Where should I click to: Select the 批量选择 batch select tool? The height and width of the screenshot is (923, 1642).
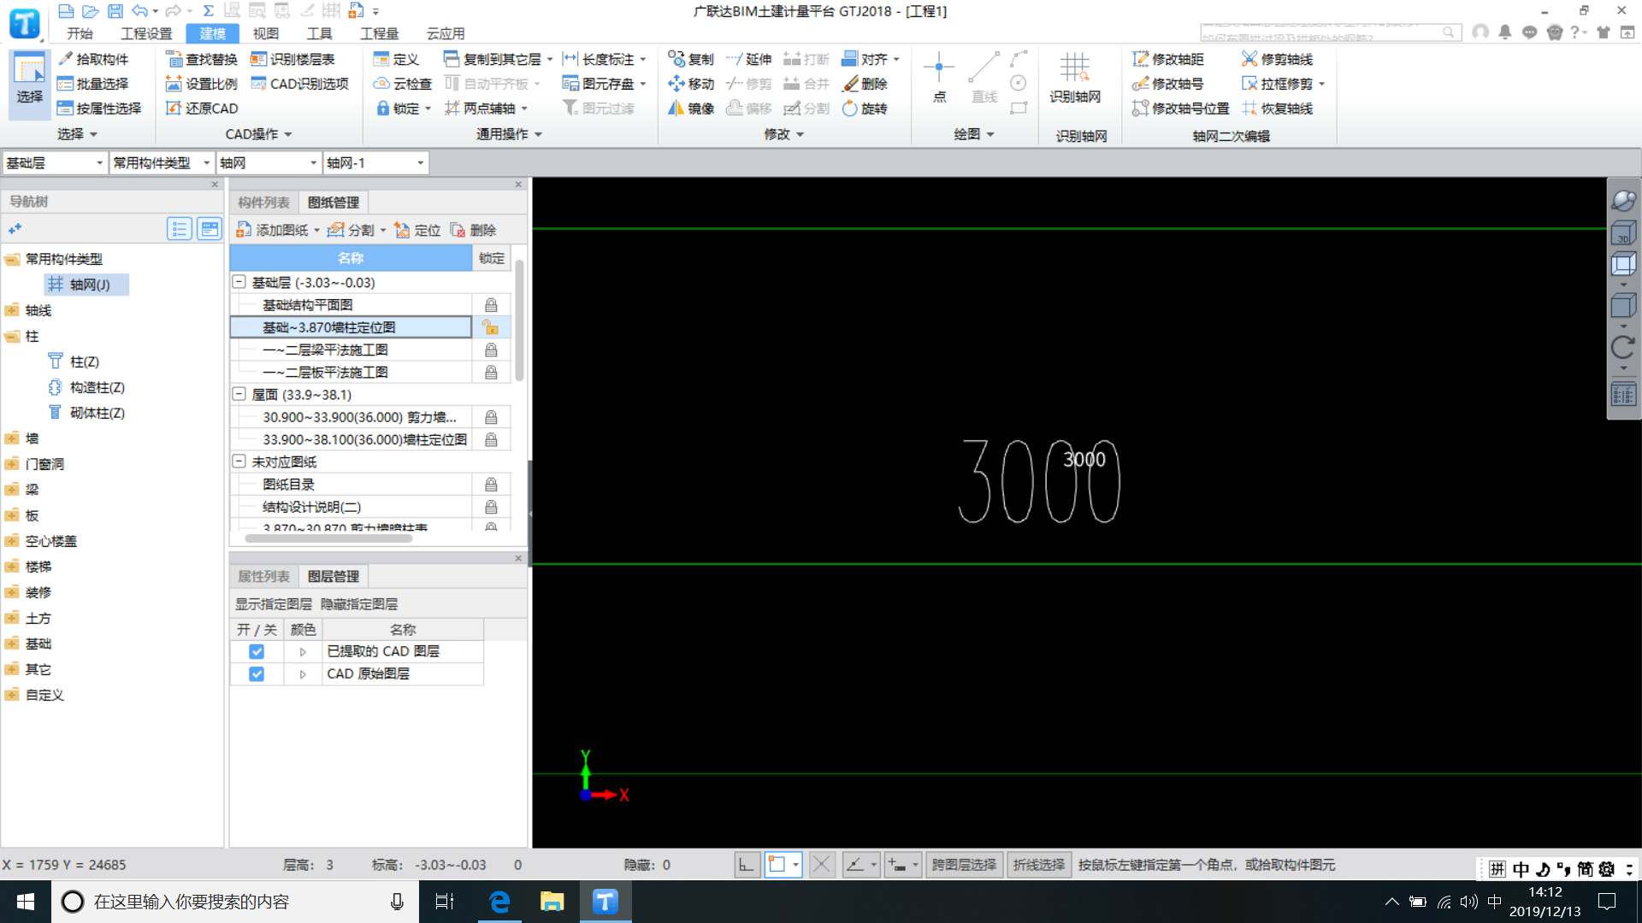pos(93,84)
